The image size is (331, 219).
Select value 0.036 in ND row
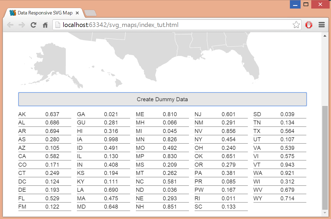tap(170, 190)
